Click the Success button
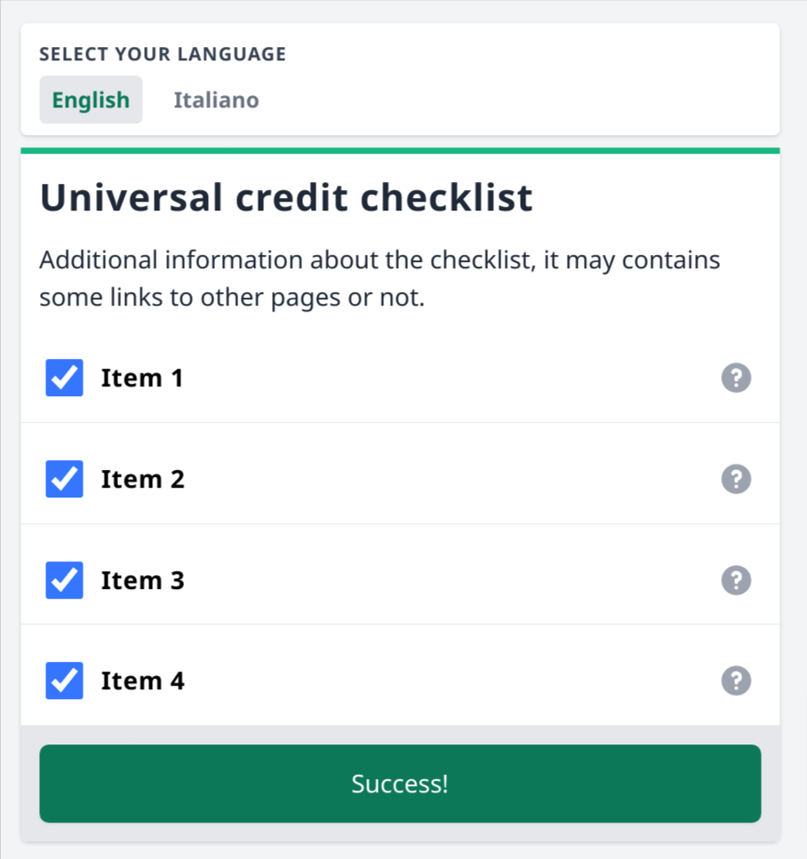 click(400, 783)
